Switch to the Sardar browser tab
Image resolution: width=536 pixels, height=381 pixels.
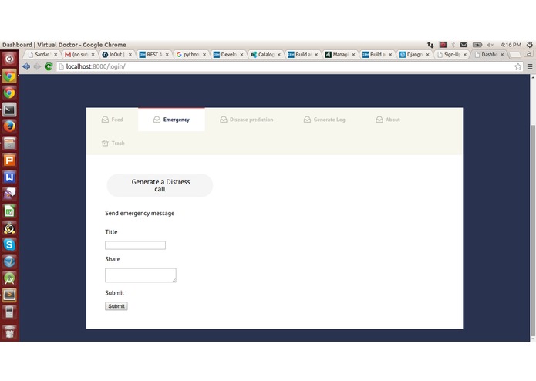[42, 54]
